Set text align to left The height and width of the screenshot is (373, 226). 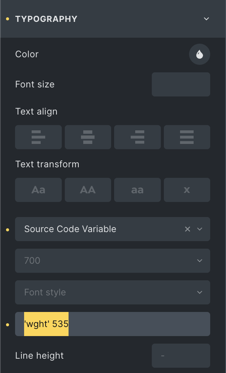(38, 137)
